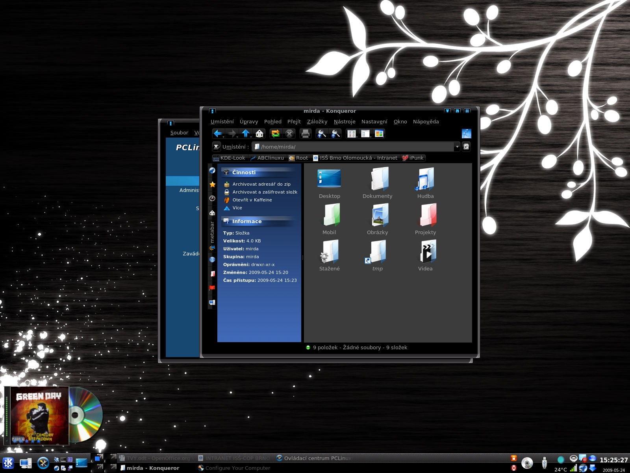Click the zoom out magnifier icon
The height and width of the screenshot is (473, 630).
coord(335,134)
